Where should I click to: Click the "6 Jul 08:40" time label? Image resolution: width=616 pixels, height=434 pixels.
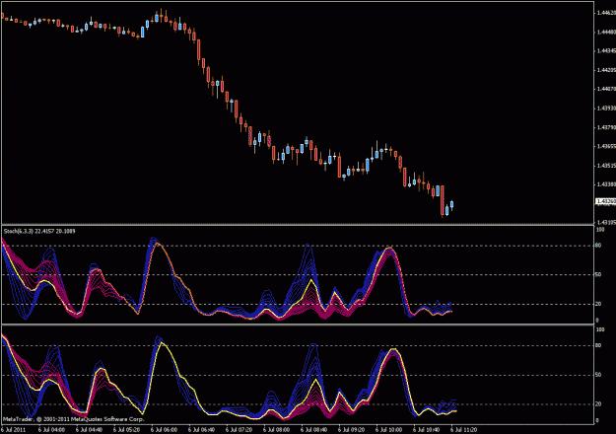(x=313, y=430)
